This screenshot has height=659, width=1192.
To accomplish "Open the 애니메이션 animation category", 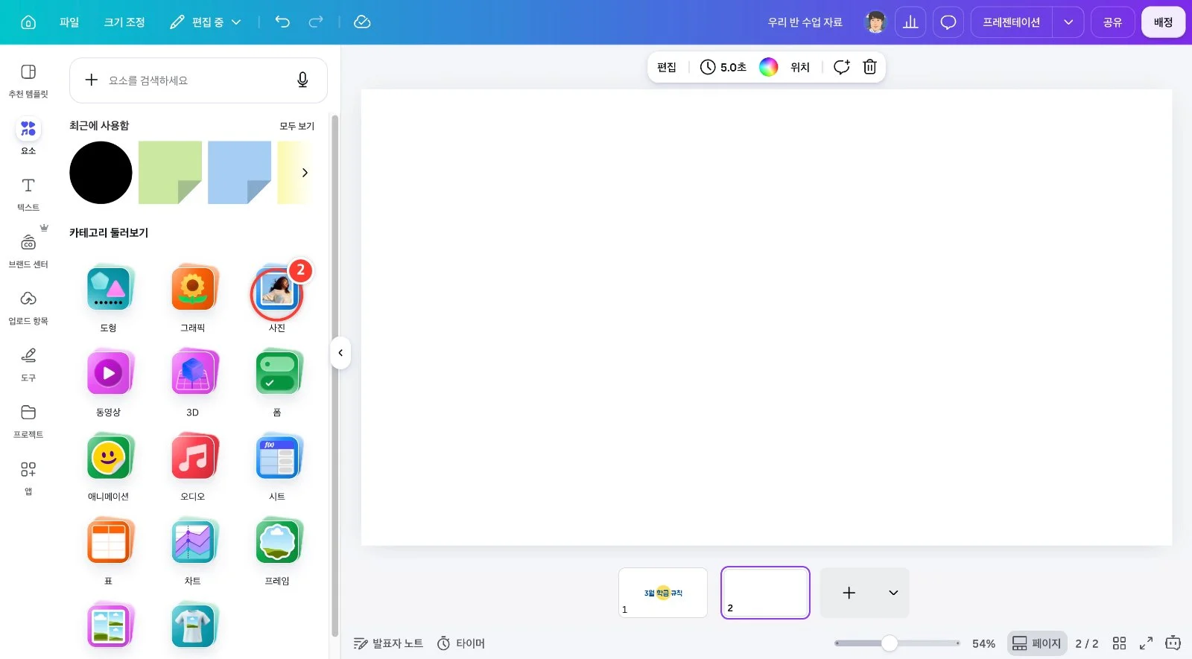I will [109, 467].
